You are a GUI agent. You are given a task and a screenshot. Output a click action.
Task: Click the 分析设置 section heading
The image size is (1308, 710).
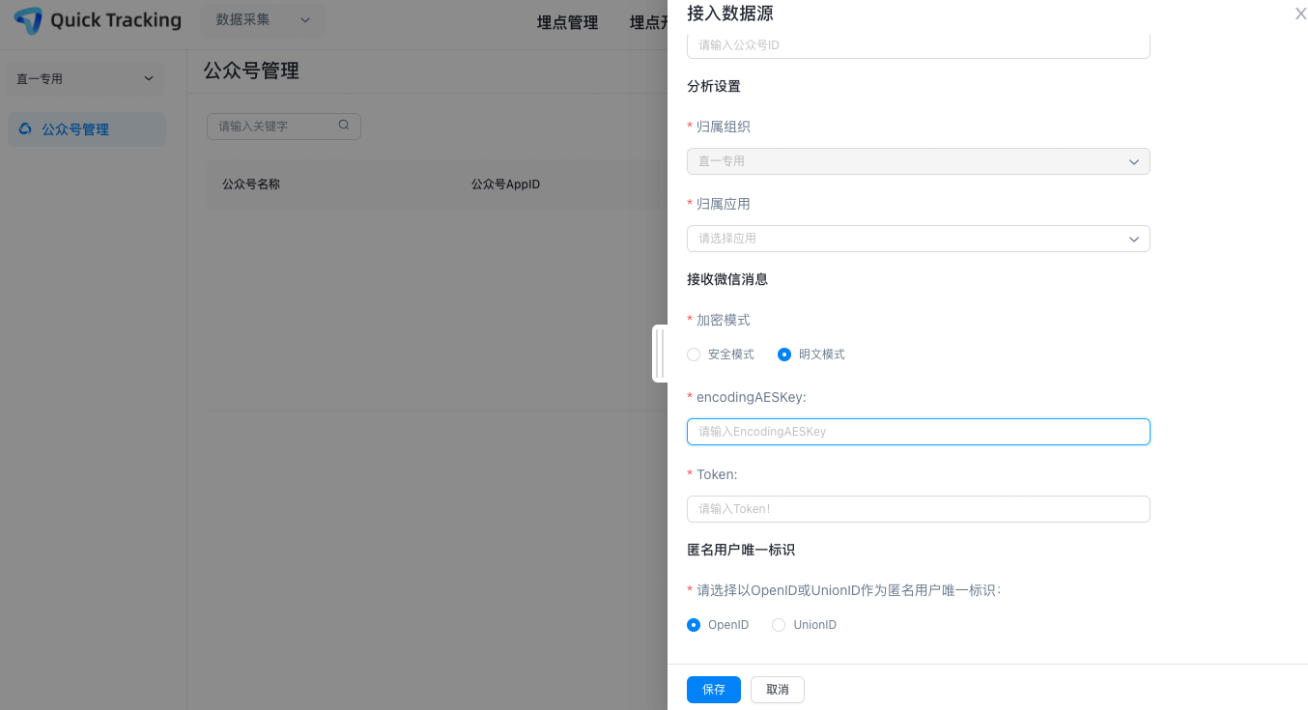tap(714, 86)
